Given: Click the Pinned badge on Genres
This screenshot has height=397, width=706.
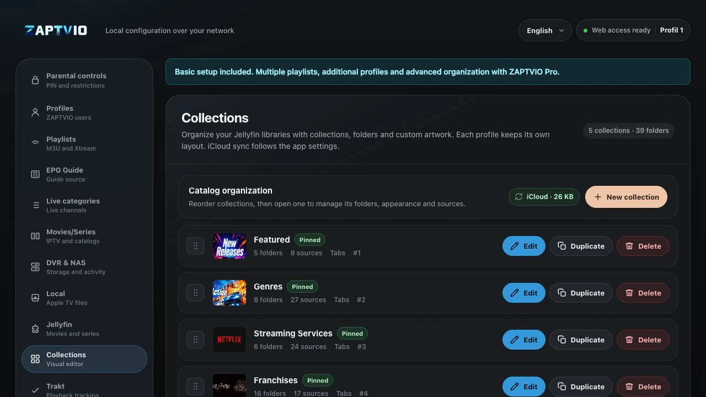Looking at the screenshot, I should tap(302, 287).
